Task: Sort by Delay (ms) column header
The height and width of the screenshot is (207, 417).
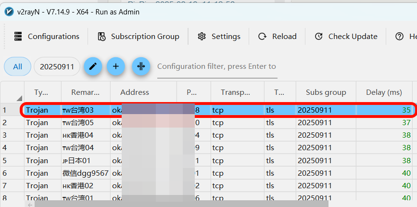Action: [383, 92]
